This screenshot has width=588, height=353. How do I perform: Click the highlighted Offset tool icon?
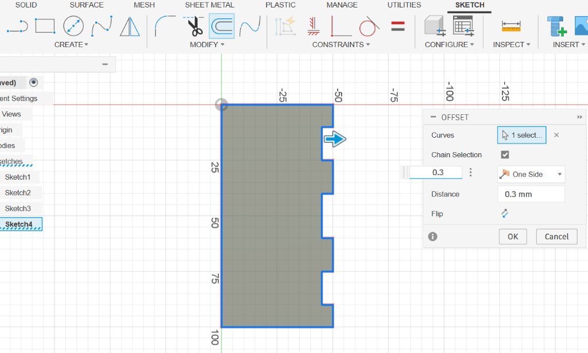tap(222, 26)
